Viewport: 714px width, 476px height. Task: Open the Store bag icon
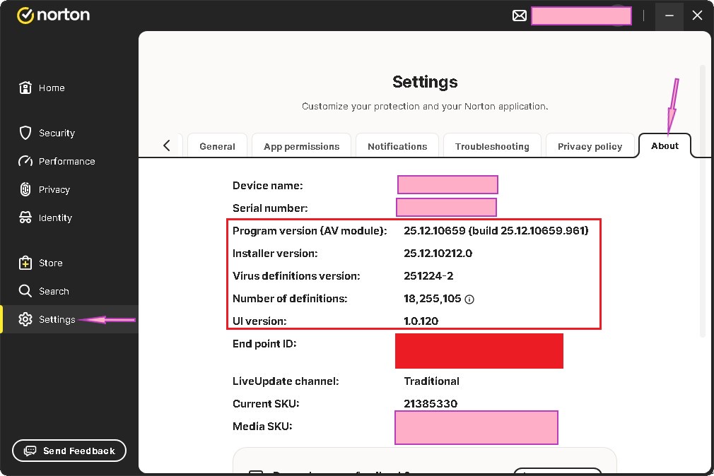[x=25, y=263]
